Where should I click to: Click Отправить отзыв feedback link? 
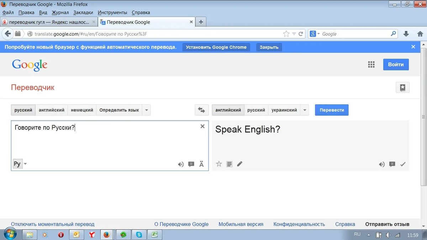387,224
